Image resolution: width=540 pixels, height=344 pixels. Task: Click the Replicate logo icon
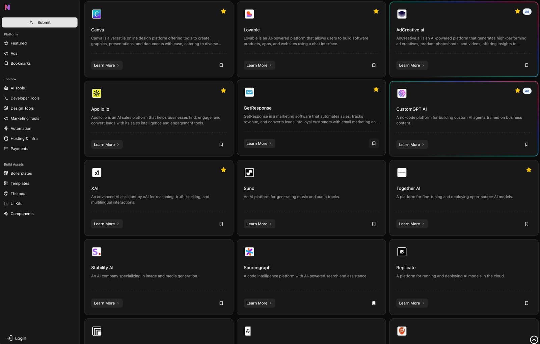[x=402, y=252]
